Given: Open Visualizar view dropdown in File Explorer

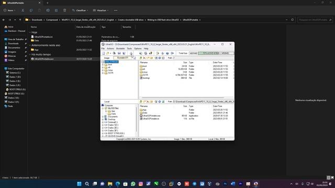Looking at the screenshot, I should [x=101, y=10].
